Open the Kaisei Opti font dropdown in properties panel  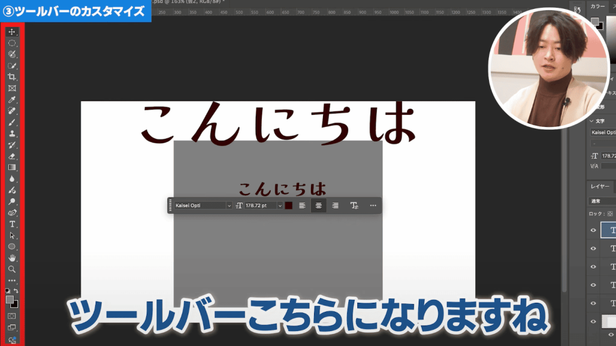[x=603, y=133]
